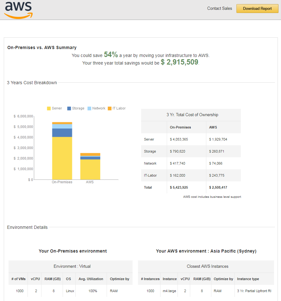281x301 pixels.
Task: Click the Closest AWS Instances table header
Action: pyautogui.click(x=208, y=267)
